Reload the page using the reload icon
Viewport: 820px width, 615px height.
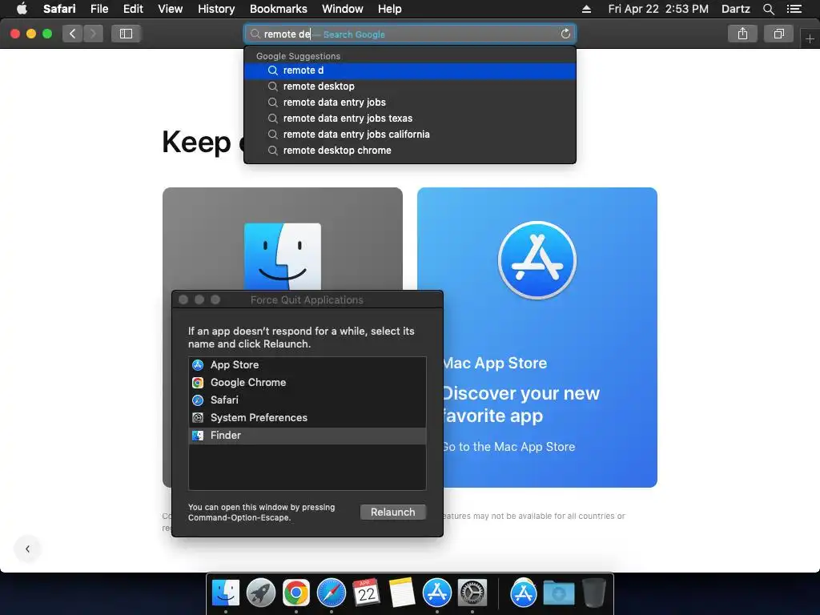click(565, 34)
